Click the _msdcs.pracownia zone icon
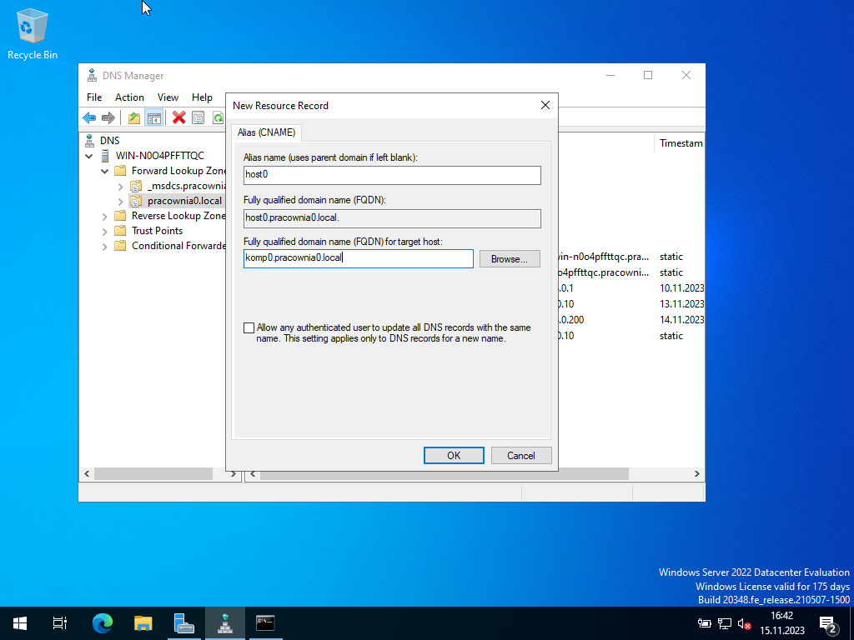This screenshot has height=640, width=854. click(x=136, y=186)
